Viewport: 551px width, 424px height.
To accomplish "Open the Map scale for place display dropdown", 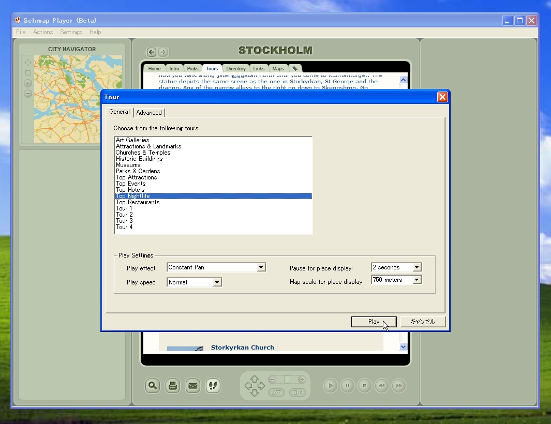I will [417, 280].
